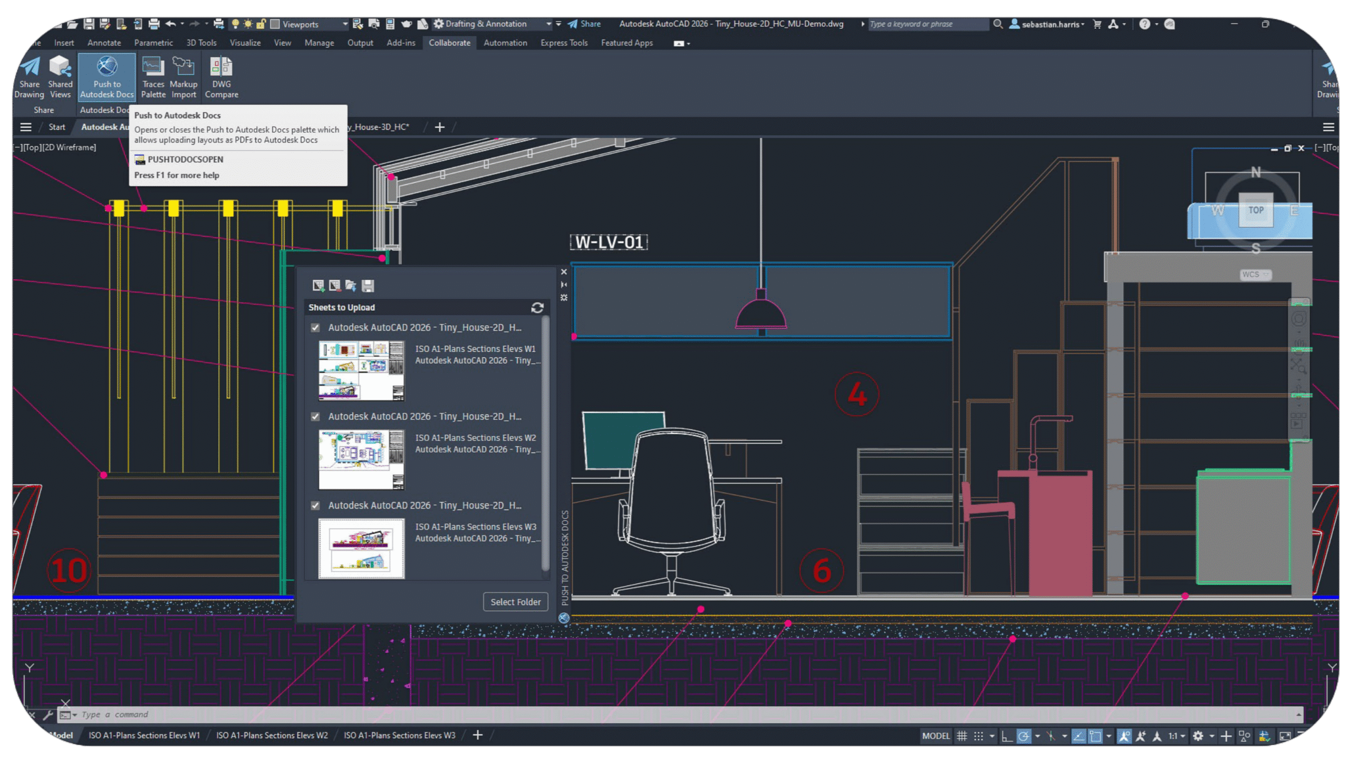Image resolution: width=1350 pixels, height=762 pixels.
Task: Launch Markup Import
Action: click(184, 76)
